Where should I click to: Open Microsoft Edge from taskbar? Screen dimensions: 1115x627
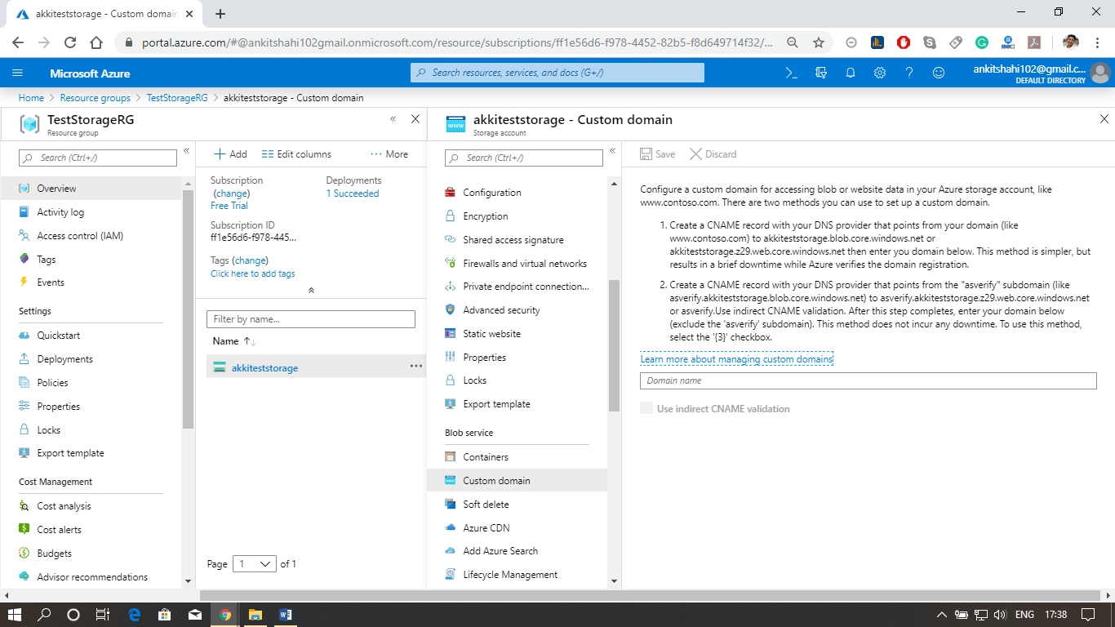point(135,615)
